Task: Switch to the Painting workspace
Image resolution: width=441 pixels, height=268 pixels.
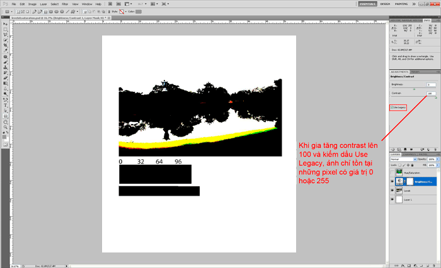Action: pos(401,4)
